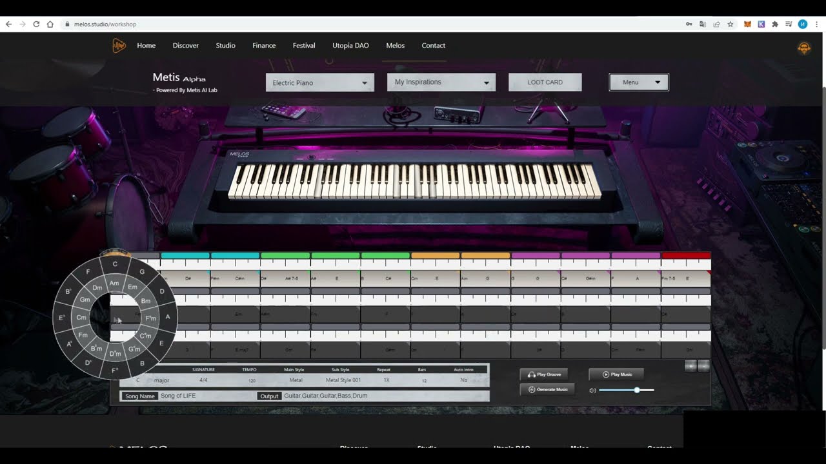Select outer B on the chord wheel
The height and width of the screenshot is (464, 826).
[142, 363]
